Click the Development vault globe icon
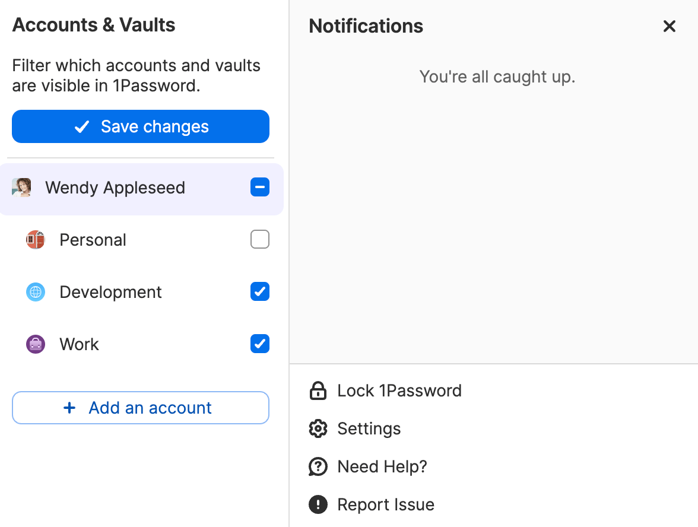Screen dimensions: 698x527 (36, 292)
